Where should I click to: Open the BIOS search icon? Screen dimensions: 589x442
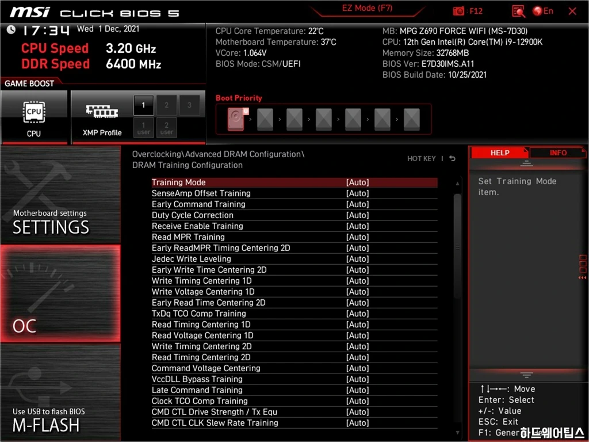click(518, 12)
